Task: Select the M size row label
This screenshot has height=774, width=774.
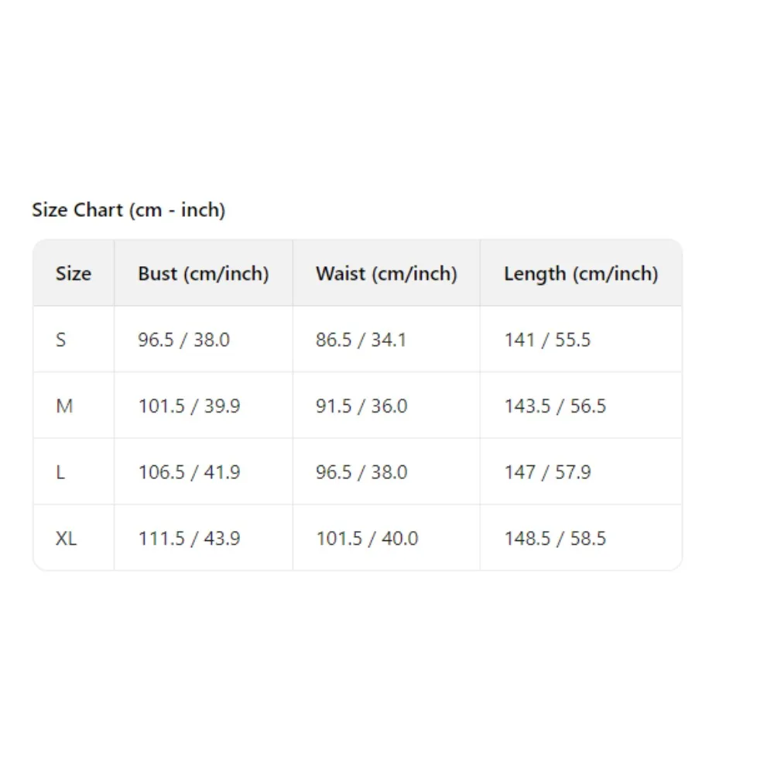Action: [x=64, y=406]
